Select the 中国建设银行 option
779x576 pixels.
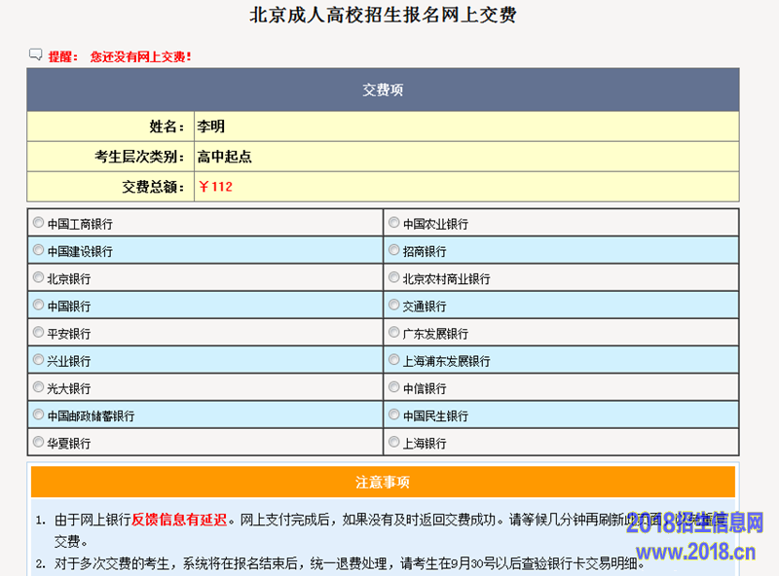(x=39, y=250)
